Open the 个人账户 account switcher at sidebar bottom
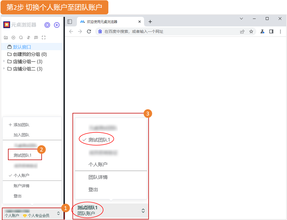Viewport: 287px width, 220px height. click(33, 213)
